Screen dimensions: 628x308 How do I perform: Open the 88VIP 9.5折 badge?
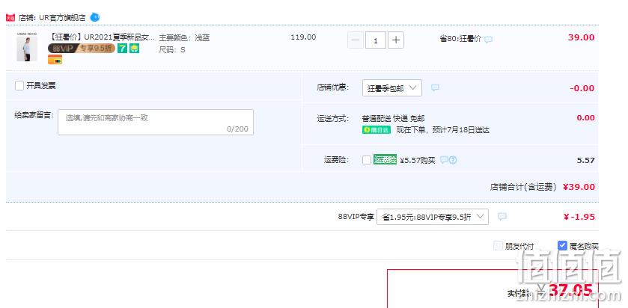point(82,49)
